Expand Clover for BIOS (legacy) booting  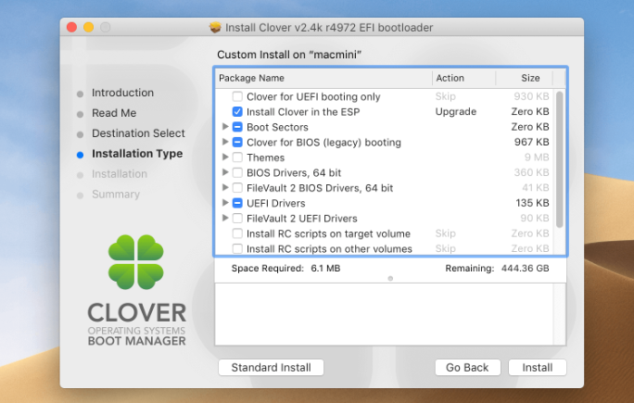(225, 142)
